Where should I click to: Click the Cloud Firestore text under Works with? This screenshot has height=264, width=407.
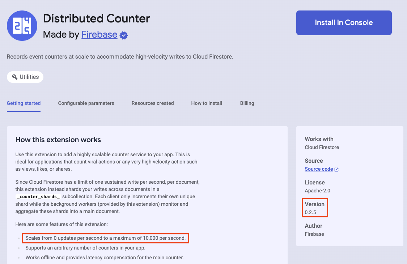point(322,147)
